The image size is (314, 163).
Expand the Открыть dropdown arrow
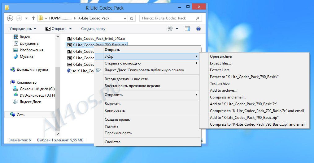[x=71, y=29]
